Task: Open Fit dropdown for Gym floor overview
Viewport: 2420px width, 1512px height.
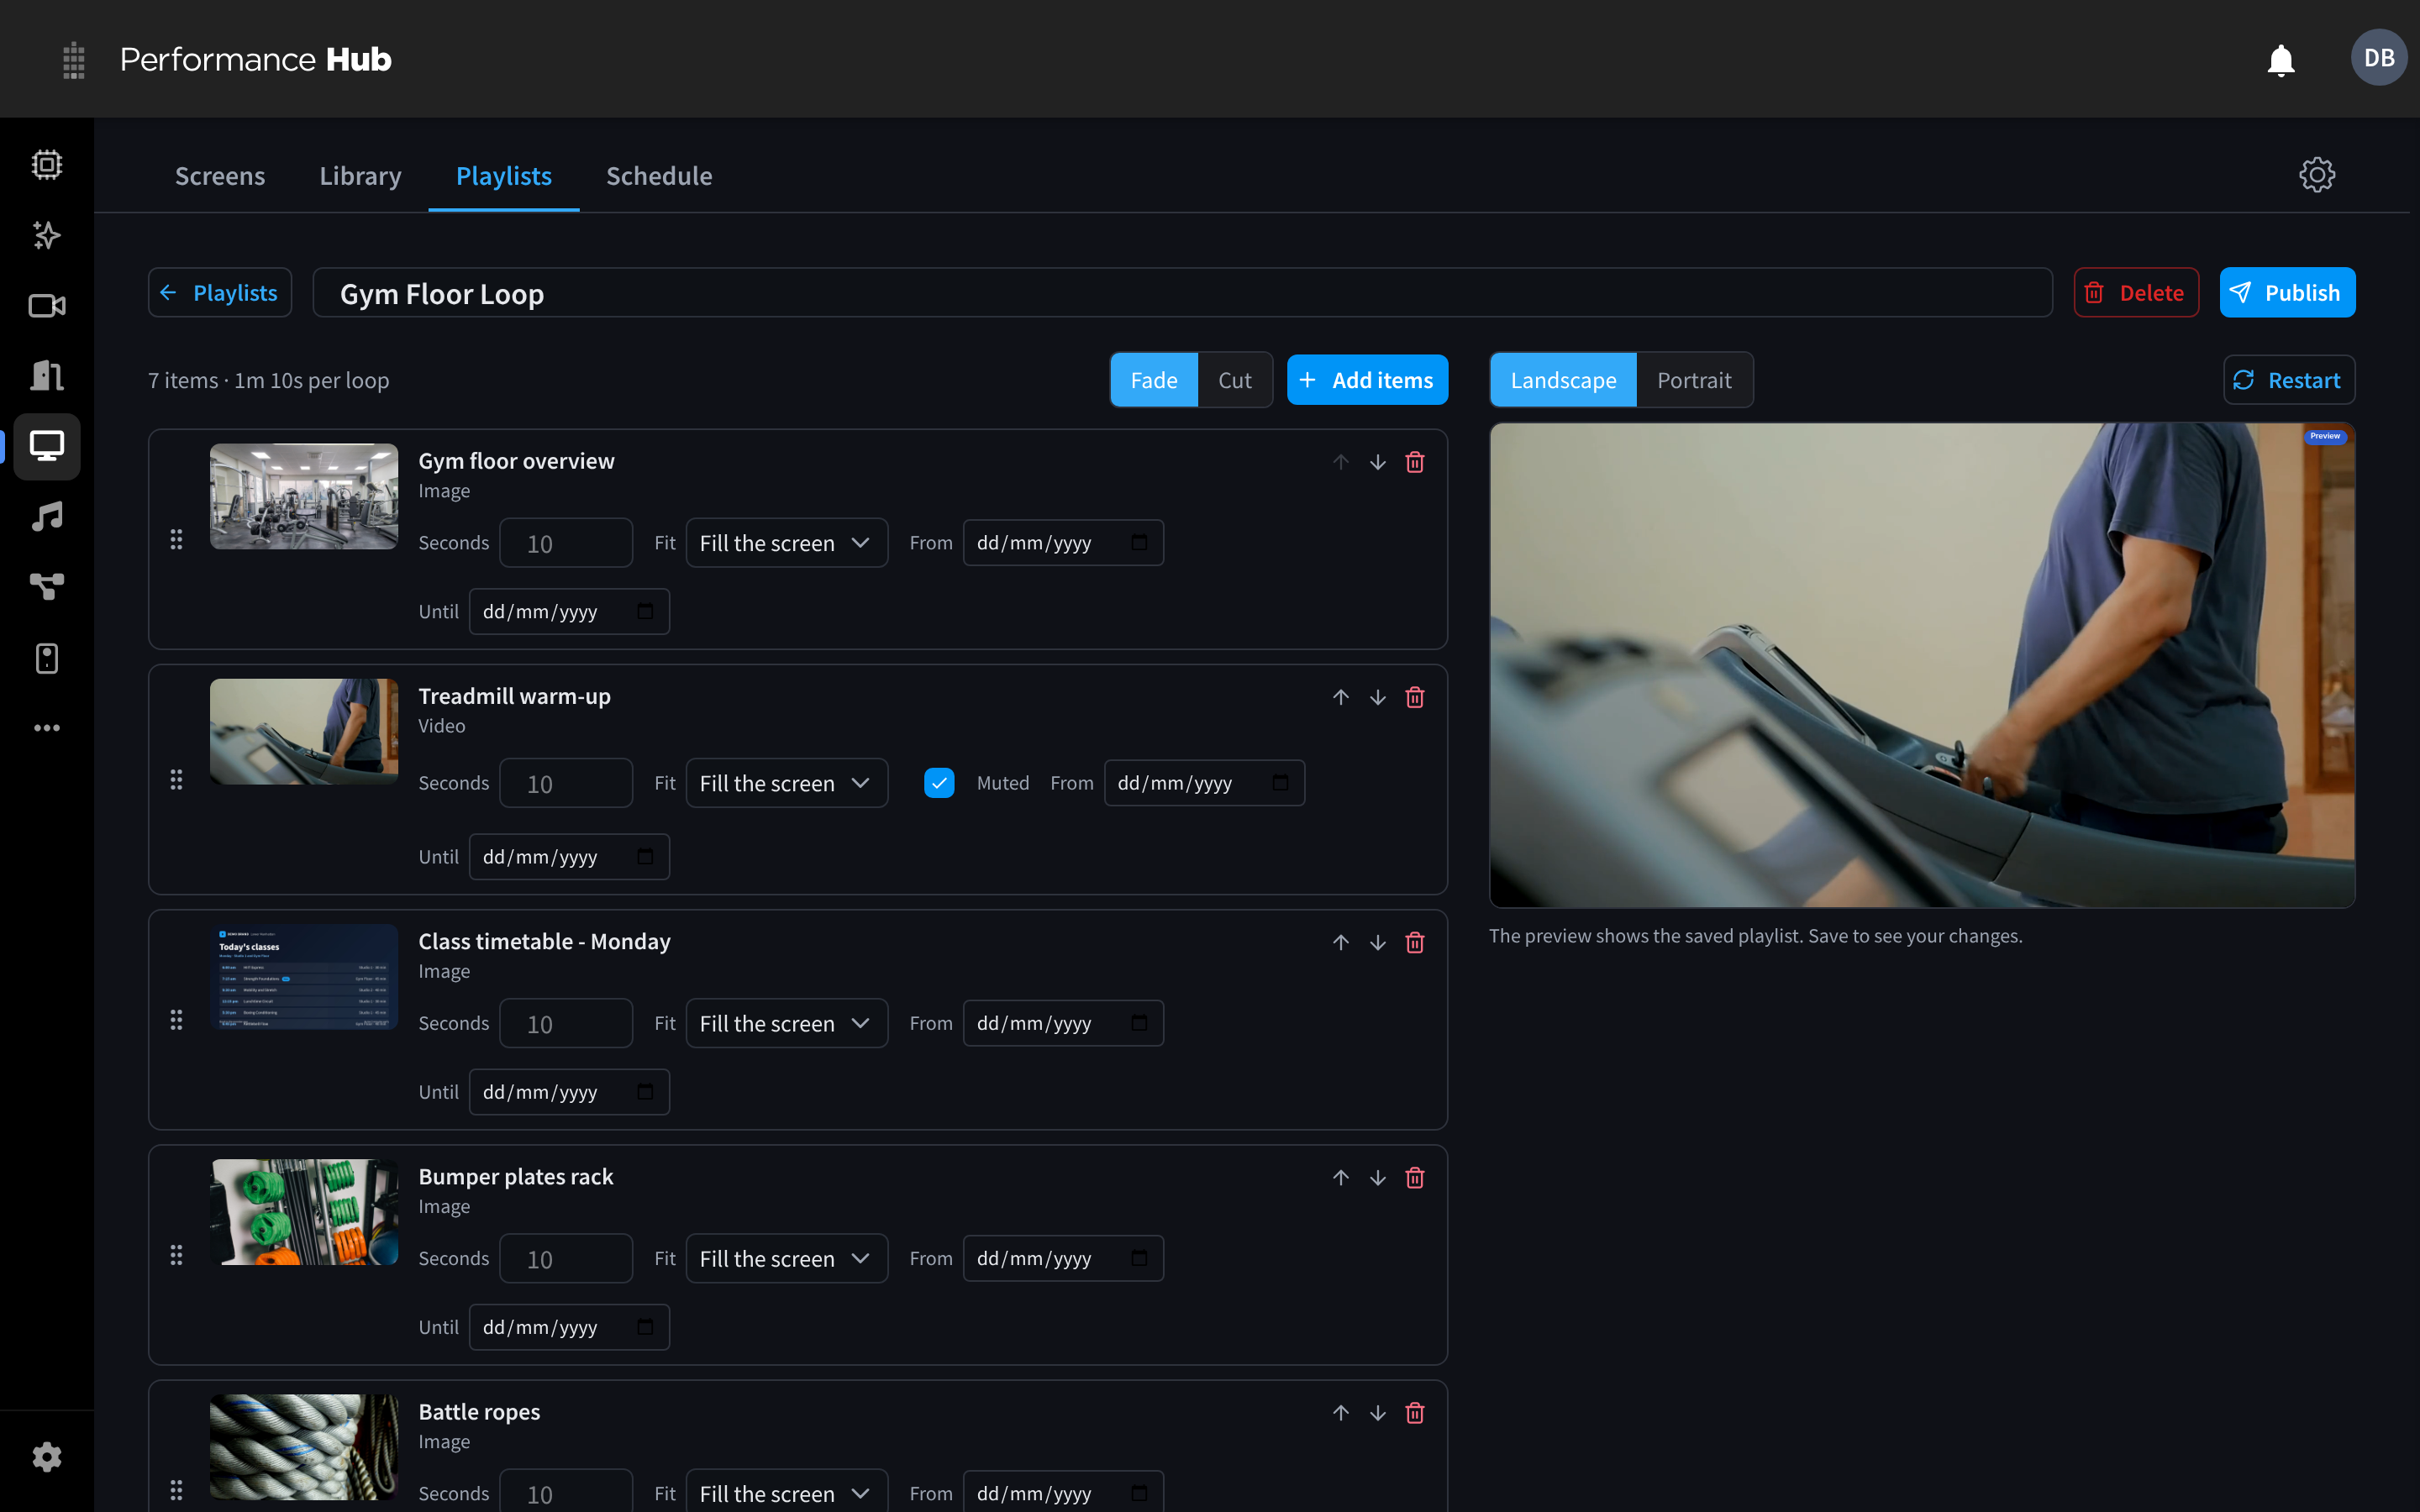Action: (x=786, y=543)
